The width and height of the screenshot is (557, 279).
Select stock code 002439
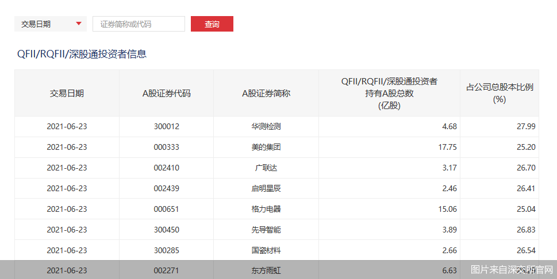(166, 188)
